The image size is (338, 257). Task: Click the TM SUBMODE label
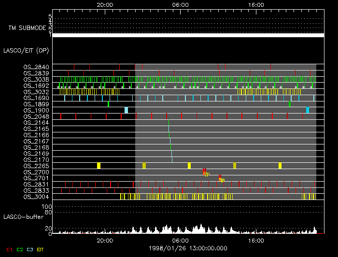26,28
